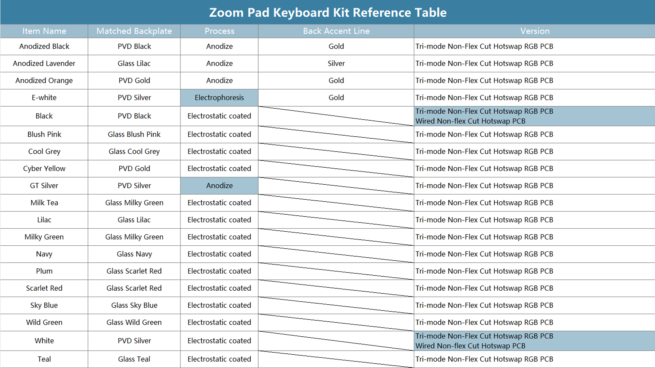Image resolution: width=655 pixels, height=368 pixels.
Task: Select the Teal item name cell
Action: [44, 359]
